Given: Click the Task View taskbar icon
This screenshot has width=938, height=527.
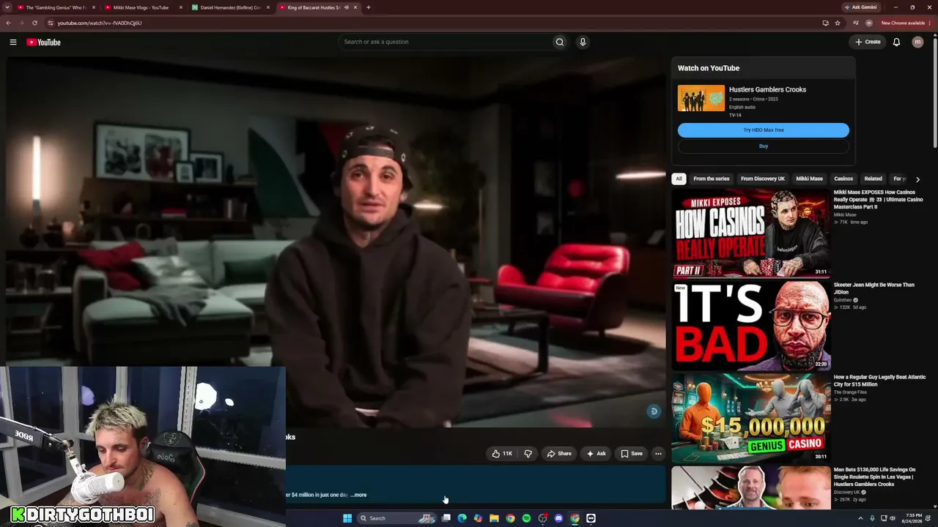Looking at the screenshot, I should point(446,518).
